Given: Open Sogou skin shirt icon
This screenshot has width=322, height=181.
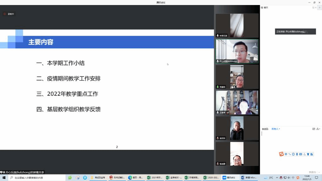Looking at the screenshot, I should coord(308,154).
